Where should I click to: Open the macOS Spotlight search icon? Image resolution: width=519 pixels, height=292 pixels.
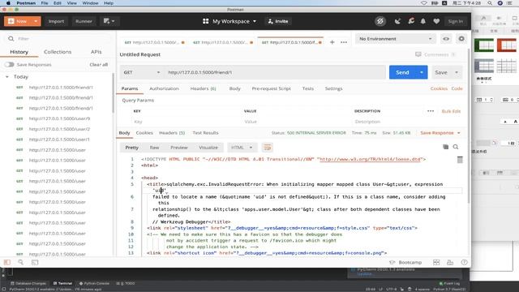click(490, 3)
